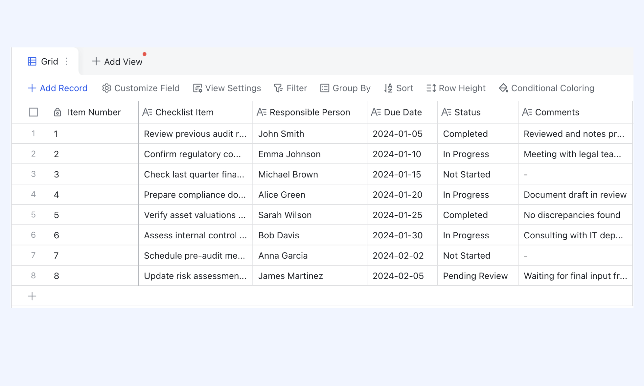Open the Sort menu
The width and height of the screenshot is (644, 386).
point(399,88)
